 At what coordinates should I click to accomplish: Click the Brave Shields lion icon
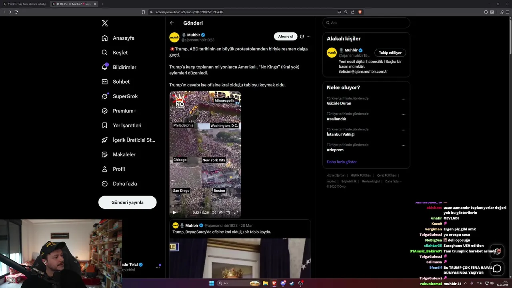point(360,12)
